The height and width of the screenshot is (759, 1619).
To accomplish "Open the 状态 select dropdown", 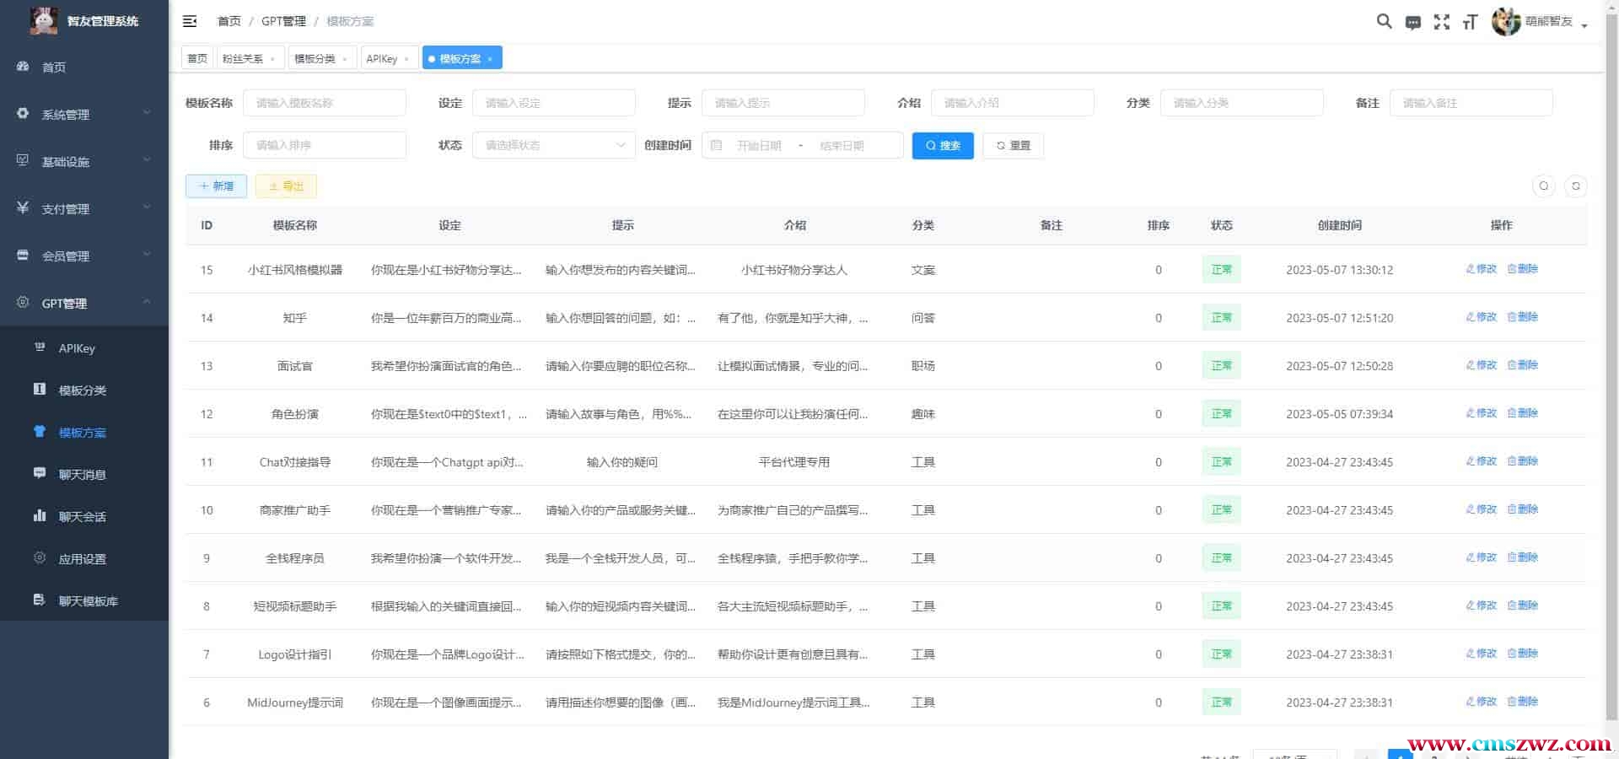I will (x=553, y=145).
